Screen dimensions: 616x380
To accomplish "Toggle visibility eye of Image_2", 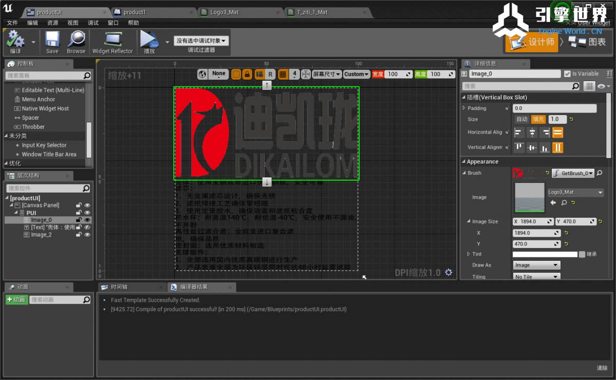I will (x=87, y=235).
